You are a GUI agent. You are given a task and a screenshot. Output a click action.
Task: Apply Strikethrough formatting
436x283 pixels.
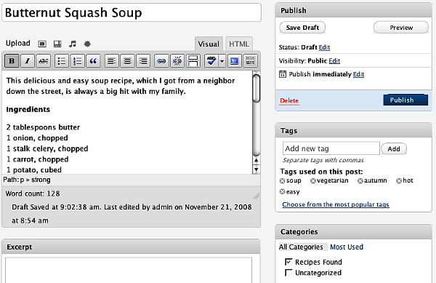[44, 60]
